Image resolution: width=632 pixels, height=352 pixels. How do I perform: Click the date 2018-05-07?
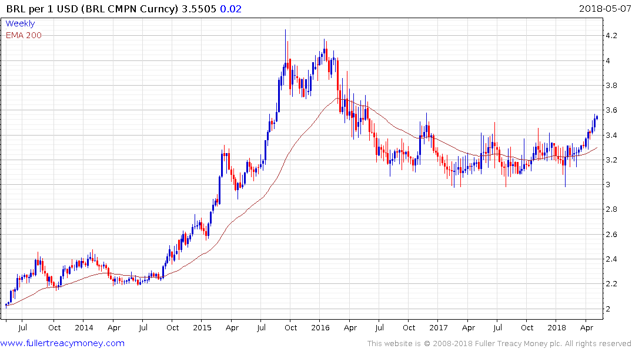click(605, 8)
